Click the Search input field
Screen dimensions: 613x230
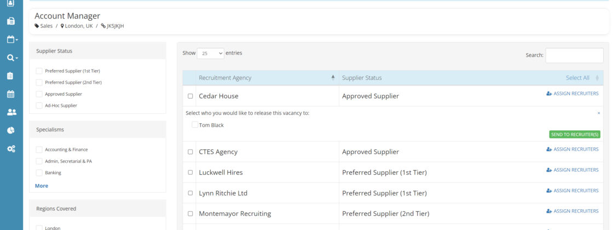tap(574, 55)
